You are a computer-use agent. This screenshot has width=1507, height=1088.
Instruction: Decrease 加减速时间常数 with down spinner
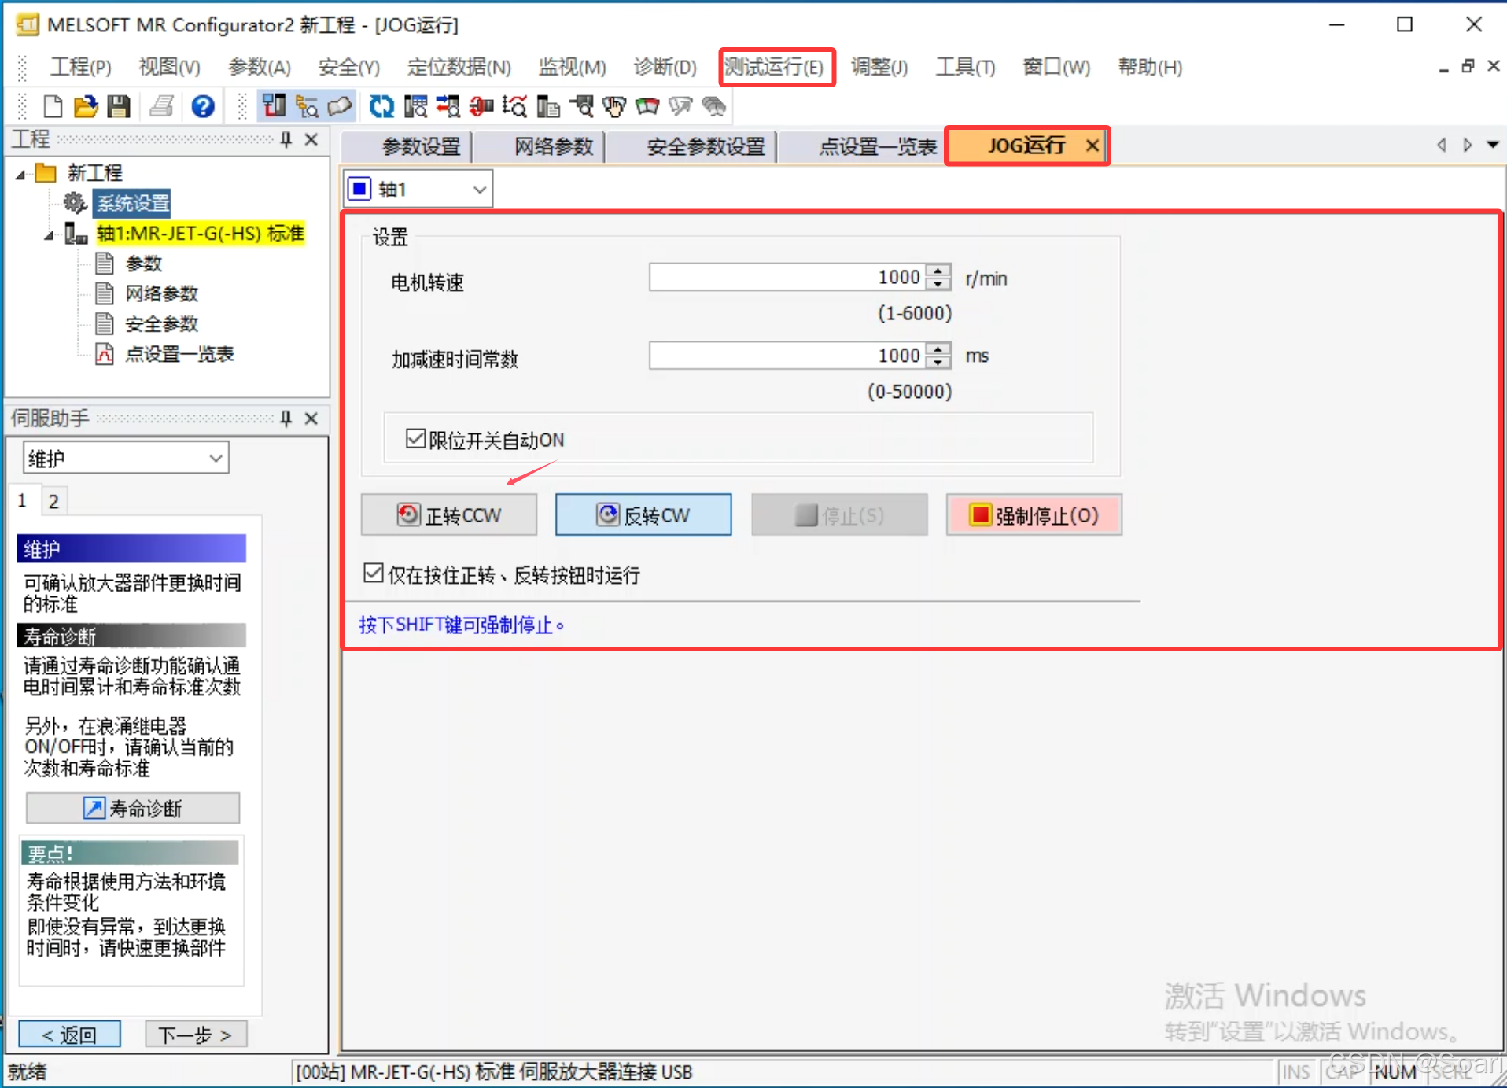point(938,361)
